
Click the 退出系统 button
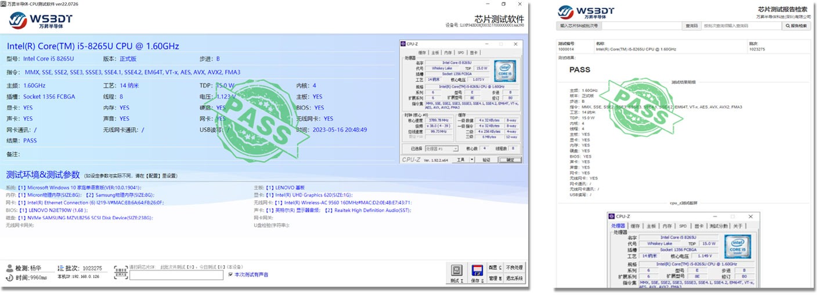click(x=514, y=279)
